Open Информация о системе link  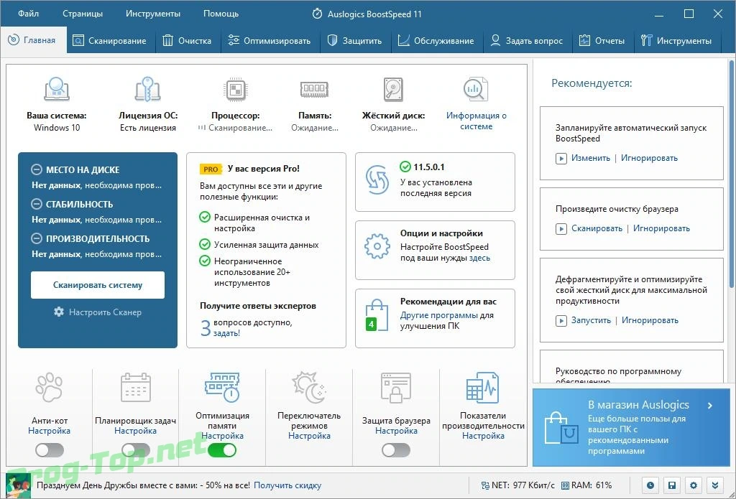click(477, 121)
